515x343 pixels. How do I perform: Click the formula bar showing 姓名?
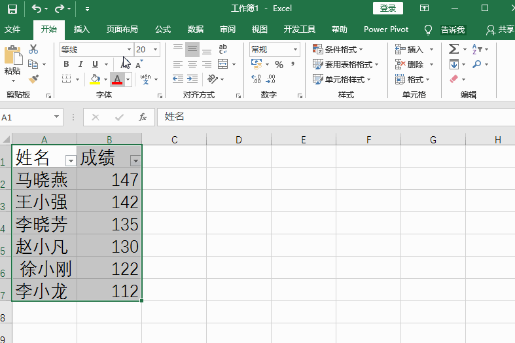336,117
